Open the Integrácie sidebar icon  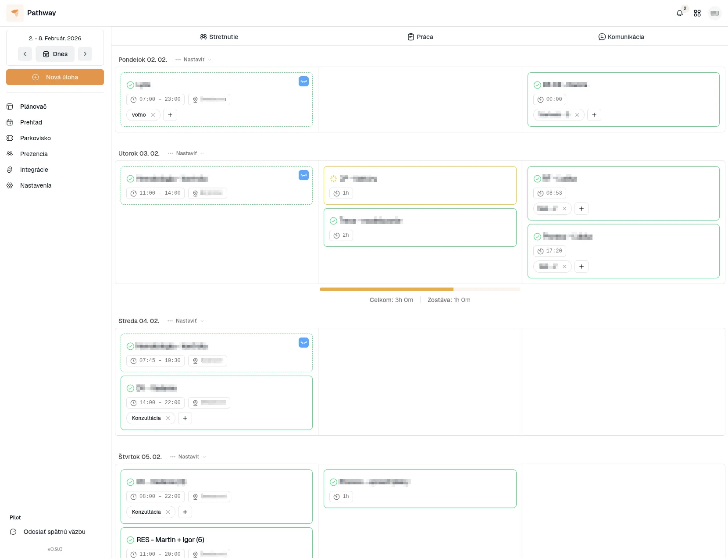(x=10, y=170)
